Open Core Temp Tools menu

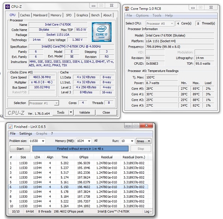pos(157,15)
